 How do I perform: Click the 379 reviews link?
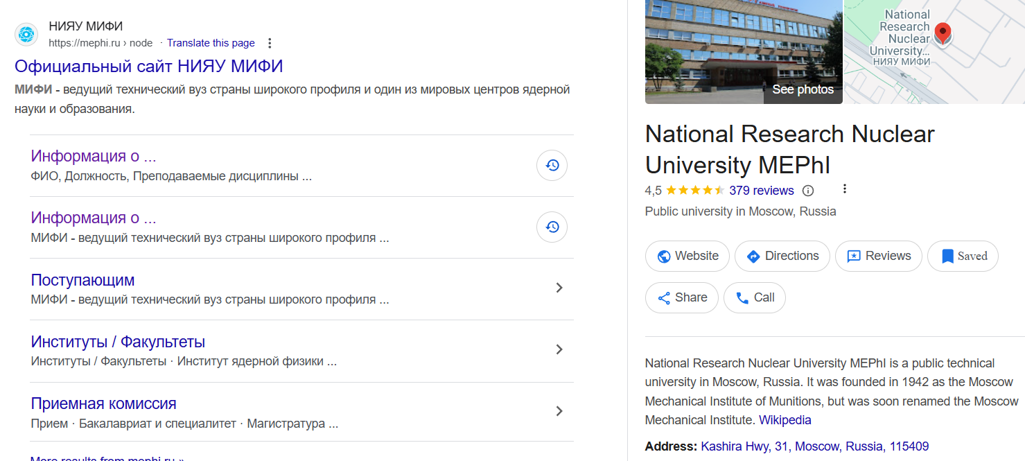click(762, 191)
